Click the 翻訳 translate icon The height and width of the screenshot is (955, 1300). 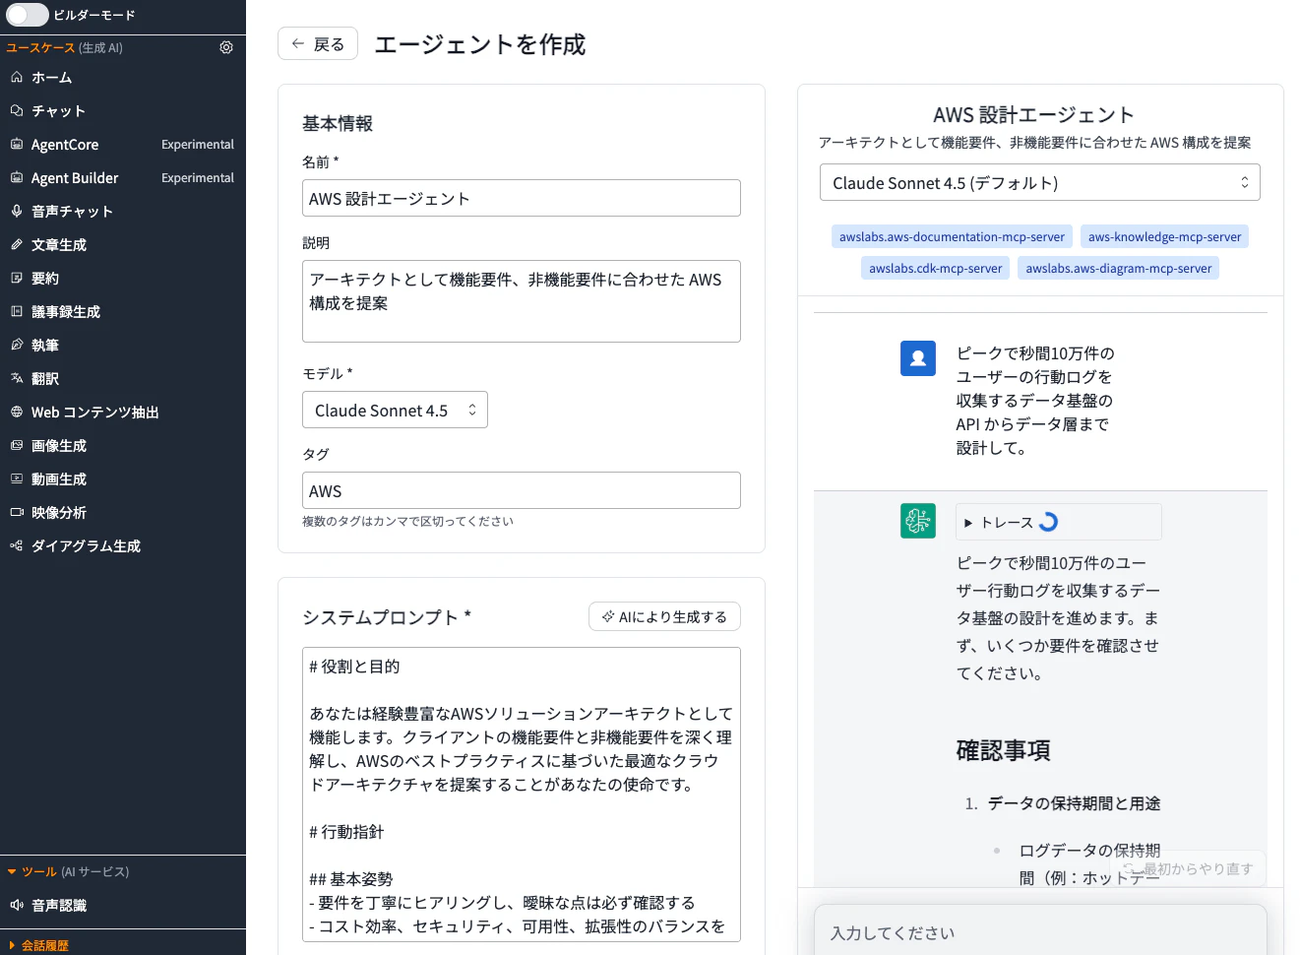(x=17, y=378)
